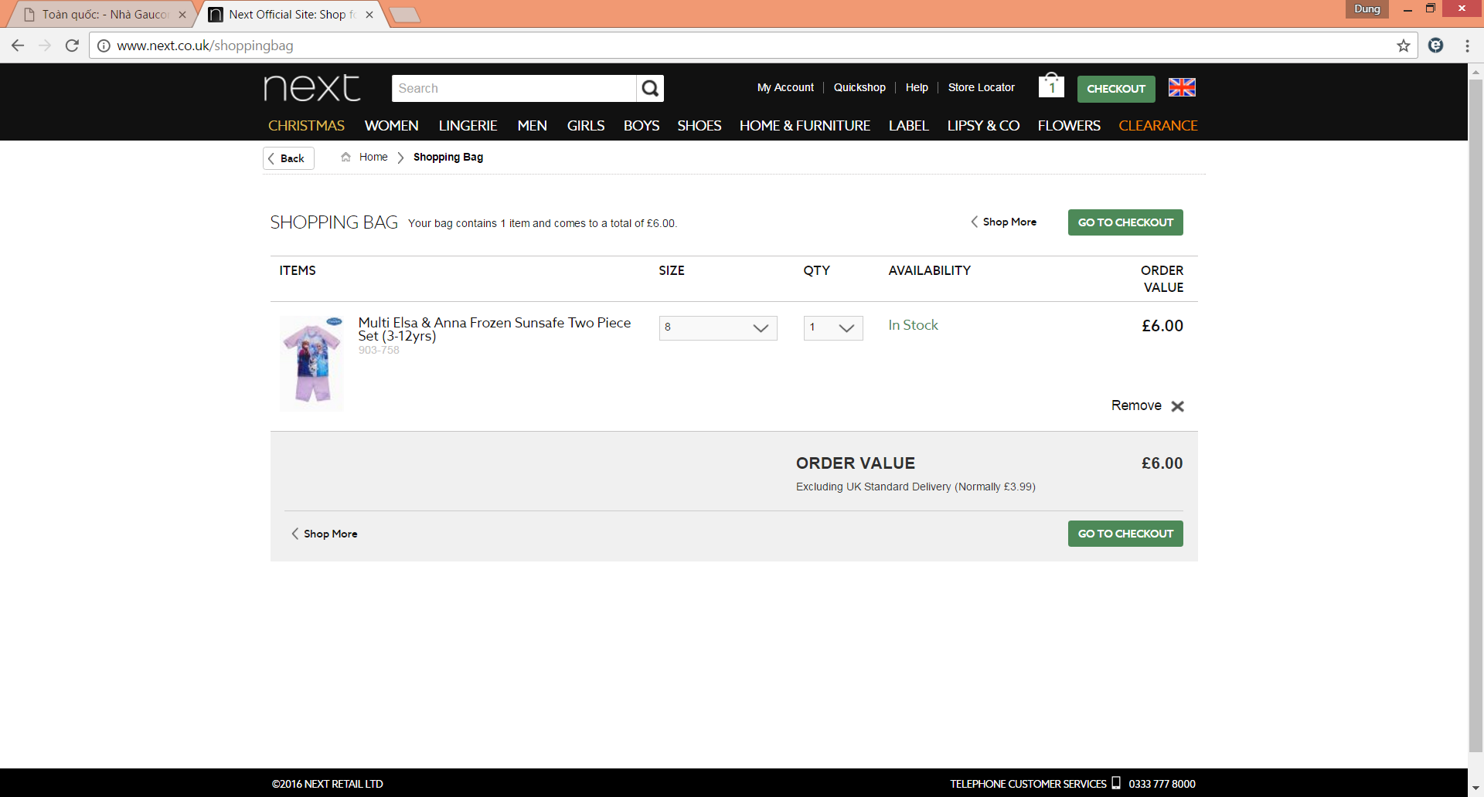The image size is (1484, 797).
Task: Open the quantity dropdown showing 1
Action: tap(832, 327)
